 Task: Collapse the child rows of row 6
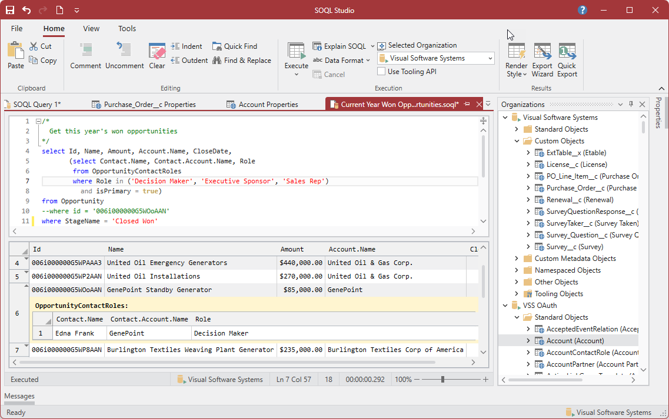(x=26, y=286)
